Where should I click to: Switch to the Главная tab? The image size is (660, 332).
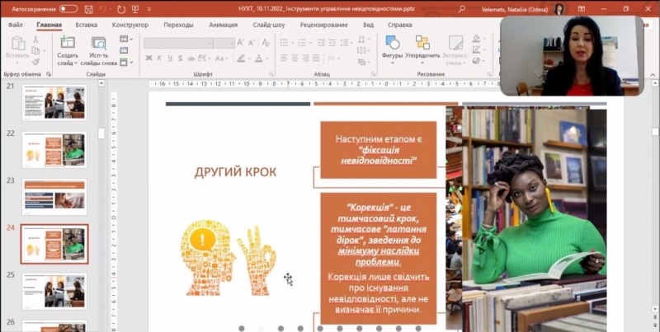pos(49,25)
